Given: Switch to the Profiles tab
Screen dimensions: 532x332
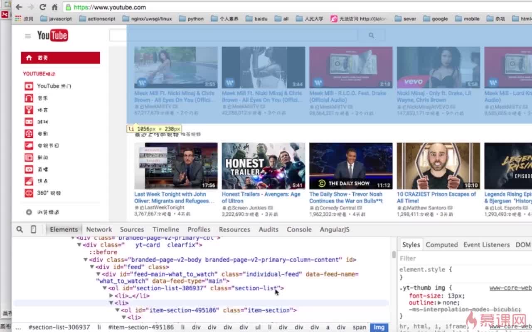Looking at the screenshot, I should 199,229.
